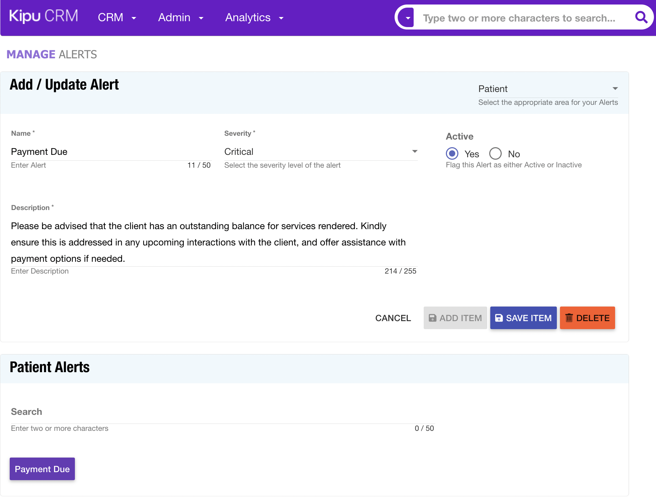Click the disk icon on Add Item
This screenshot has height=502, width=656.
[432, 318]
